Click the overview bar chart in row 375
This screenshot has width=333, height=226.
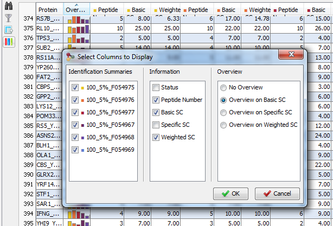click(76, 28)
